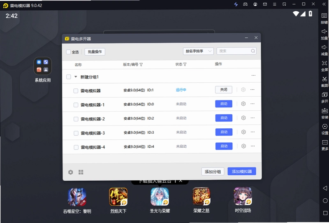Open the multi-instance manager settings hexagon icon
The width and height of the screenshot is (329, 223).
(x=71, y=172)
